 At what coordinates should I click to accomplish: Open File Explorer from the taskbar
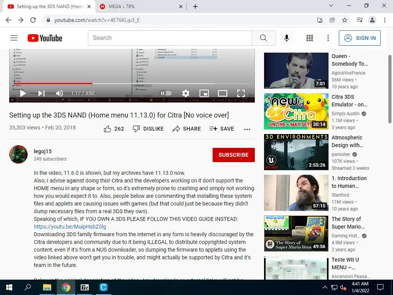click(x=47, y=287)
